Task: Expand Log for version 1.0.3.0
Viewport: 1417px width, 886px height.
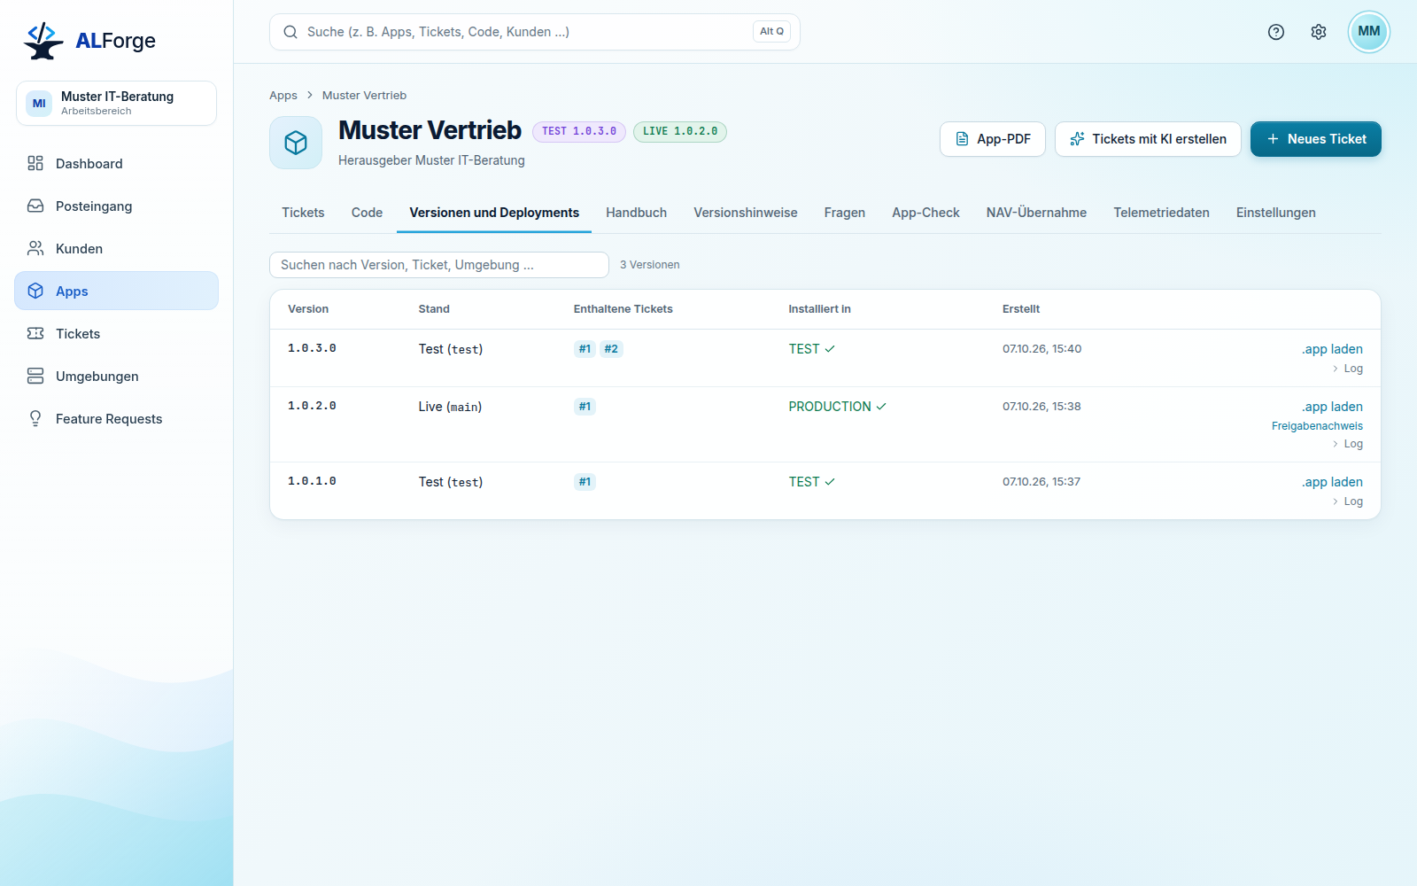Action: click(1347, 369)
